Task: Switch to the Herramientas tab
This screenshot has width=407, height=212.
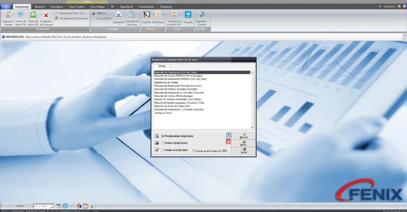Action: [x=146, y=6]
